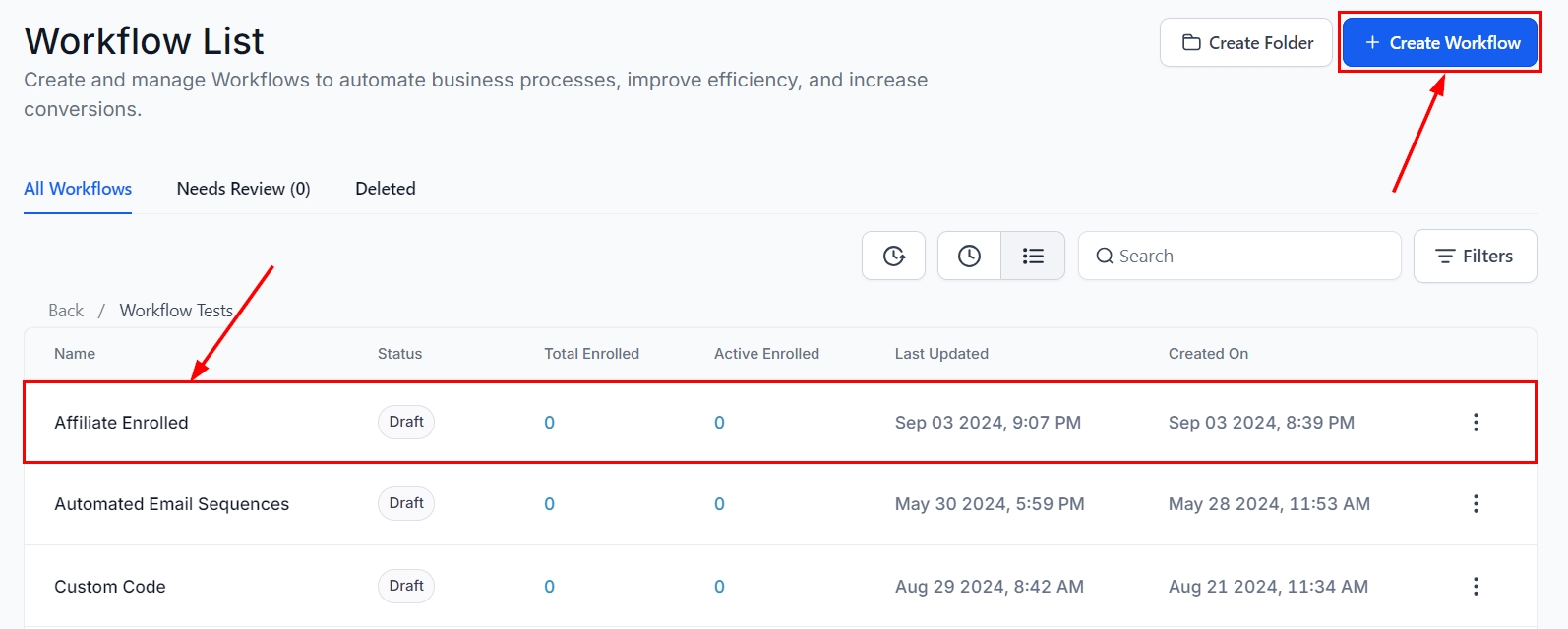Open the Filters panel

tap(1475, 257)
